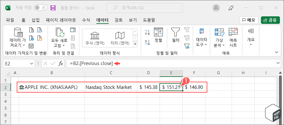Click the Recent Sources icon with clock
The height and width of the screenshot is (125, 284).
40,30
